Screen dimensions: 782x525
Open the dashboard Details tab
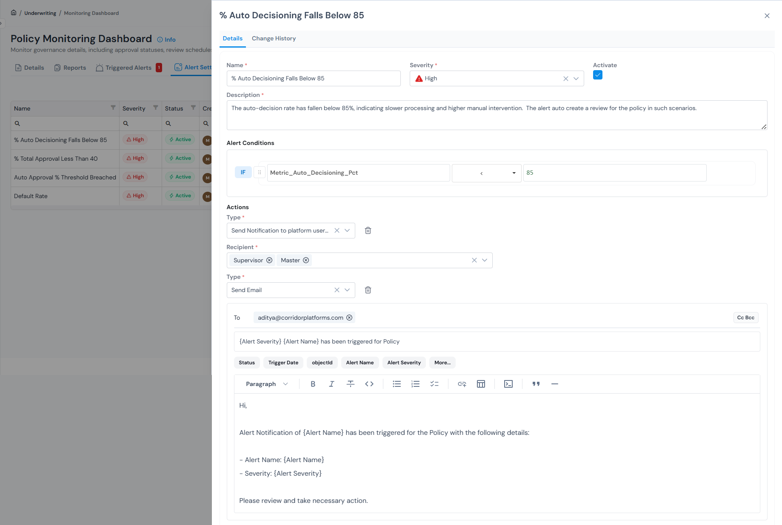pyautogui.click(x=29, y=68)
